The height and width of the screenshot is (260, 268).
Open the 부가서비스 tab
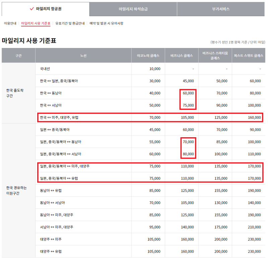pos(221,9)
